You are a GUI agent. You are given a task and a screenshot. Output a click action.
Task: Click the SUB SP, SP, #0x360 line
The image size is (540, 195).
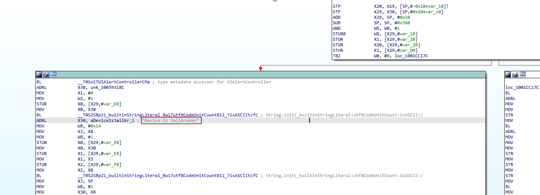pyautogui.click(x=371, y=23)
